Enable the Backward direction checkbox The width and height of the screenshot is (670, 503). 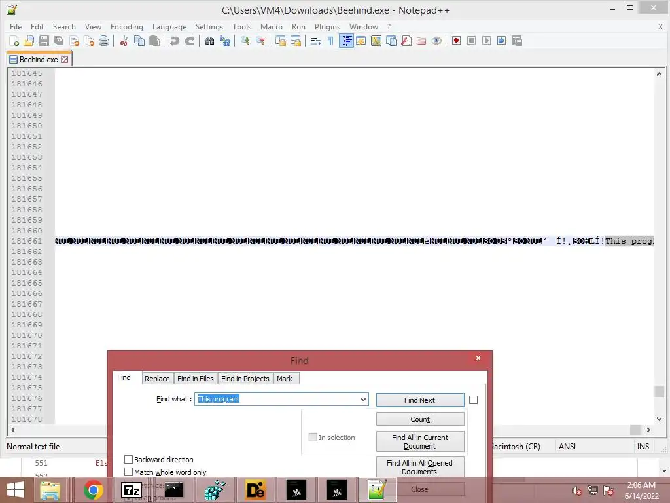coord(128,459)
